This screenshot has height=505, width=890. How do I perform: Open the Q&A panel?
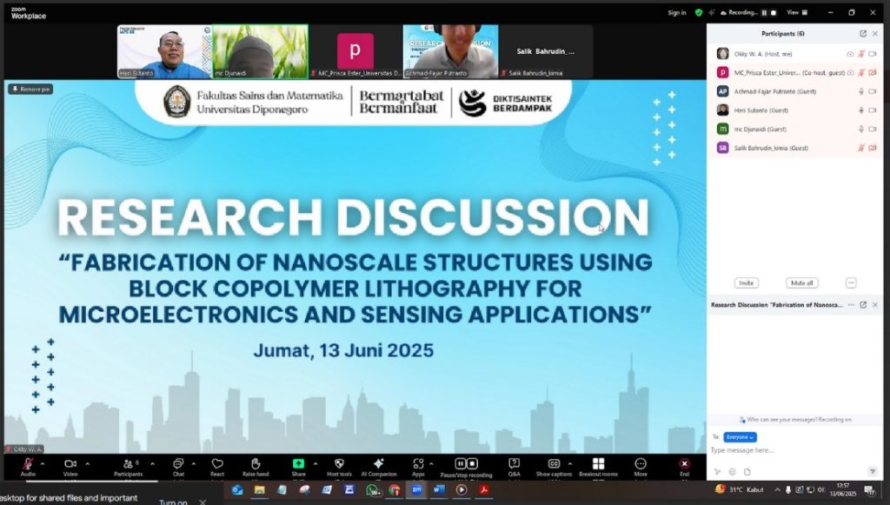pyautogui.click(x=514, y=465)
